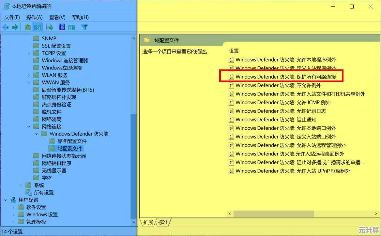Viewport: 381px width, 236px height.
Task: Collapse the Windows Defender 防火墙 tree node
Action: (x=36, y=134)
